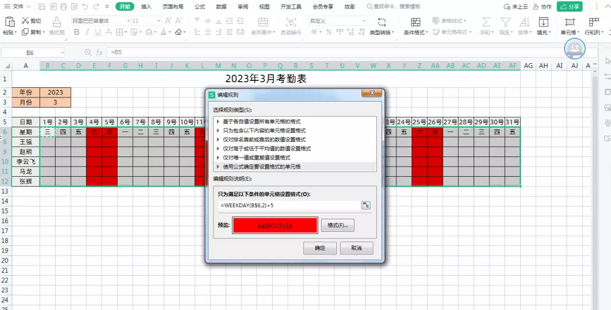This screenshot has height=310, width=611.
Task: Toggle Underline formatting
Action: pyautogui.click(x=97, y=32)
